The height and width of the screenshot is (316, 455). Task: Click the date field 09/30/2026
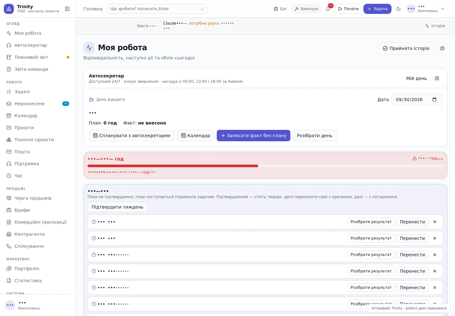coord(416,100)
